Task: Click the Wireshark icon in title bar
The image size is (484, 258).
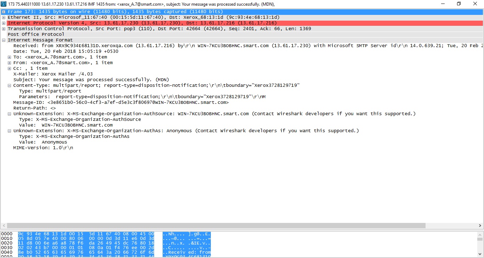Action: pos(4,4)
